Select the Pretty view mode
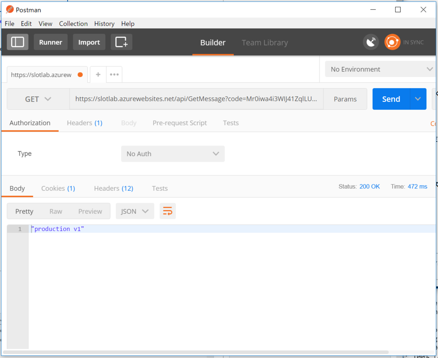438x358 pixels. (x=24, y=211)
